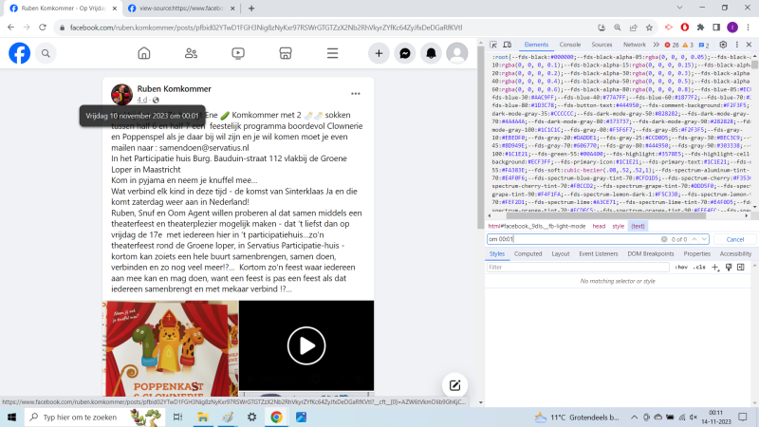Open the Facebook hamburger menu icon
This screenshot has width=759, height=427.
(x=332, y=53)
